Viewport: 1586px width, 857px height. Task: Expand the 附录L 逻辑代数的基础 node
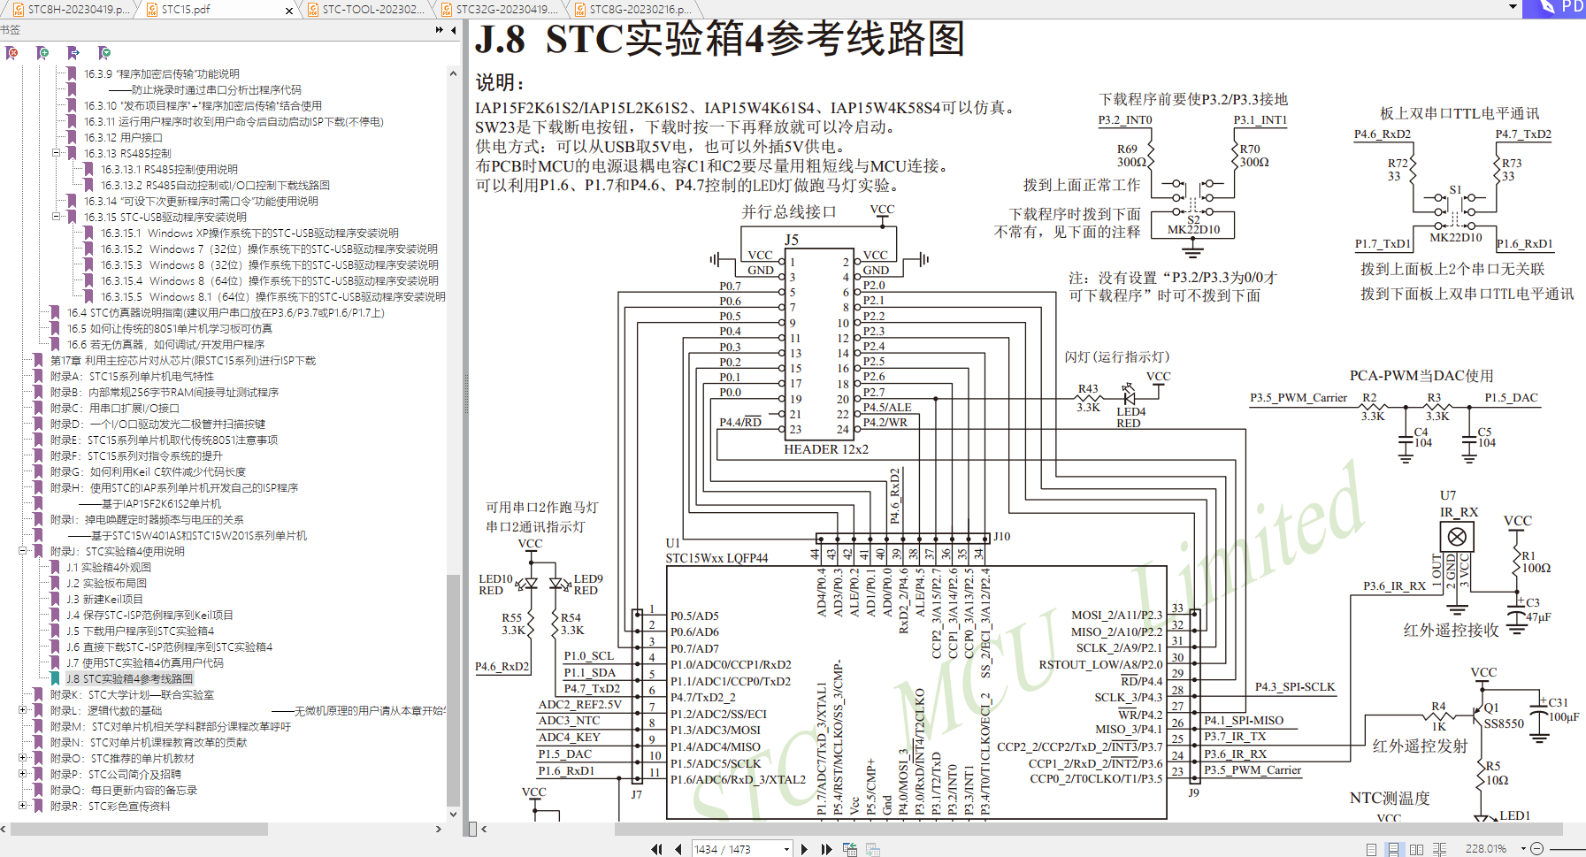pos(23,710)
